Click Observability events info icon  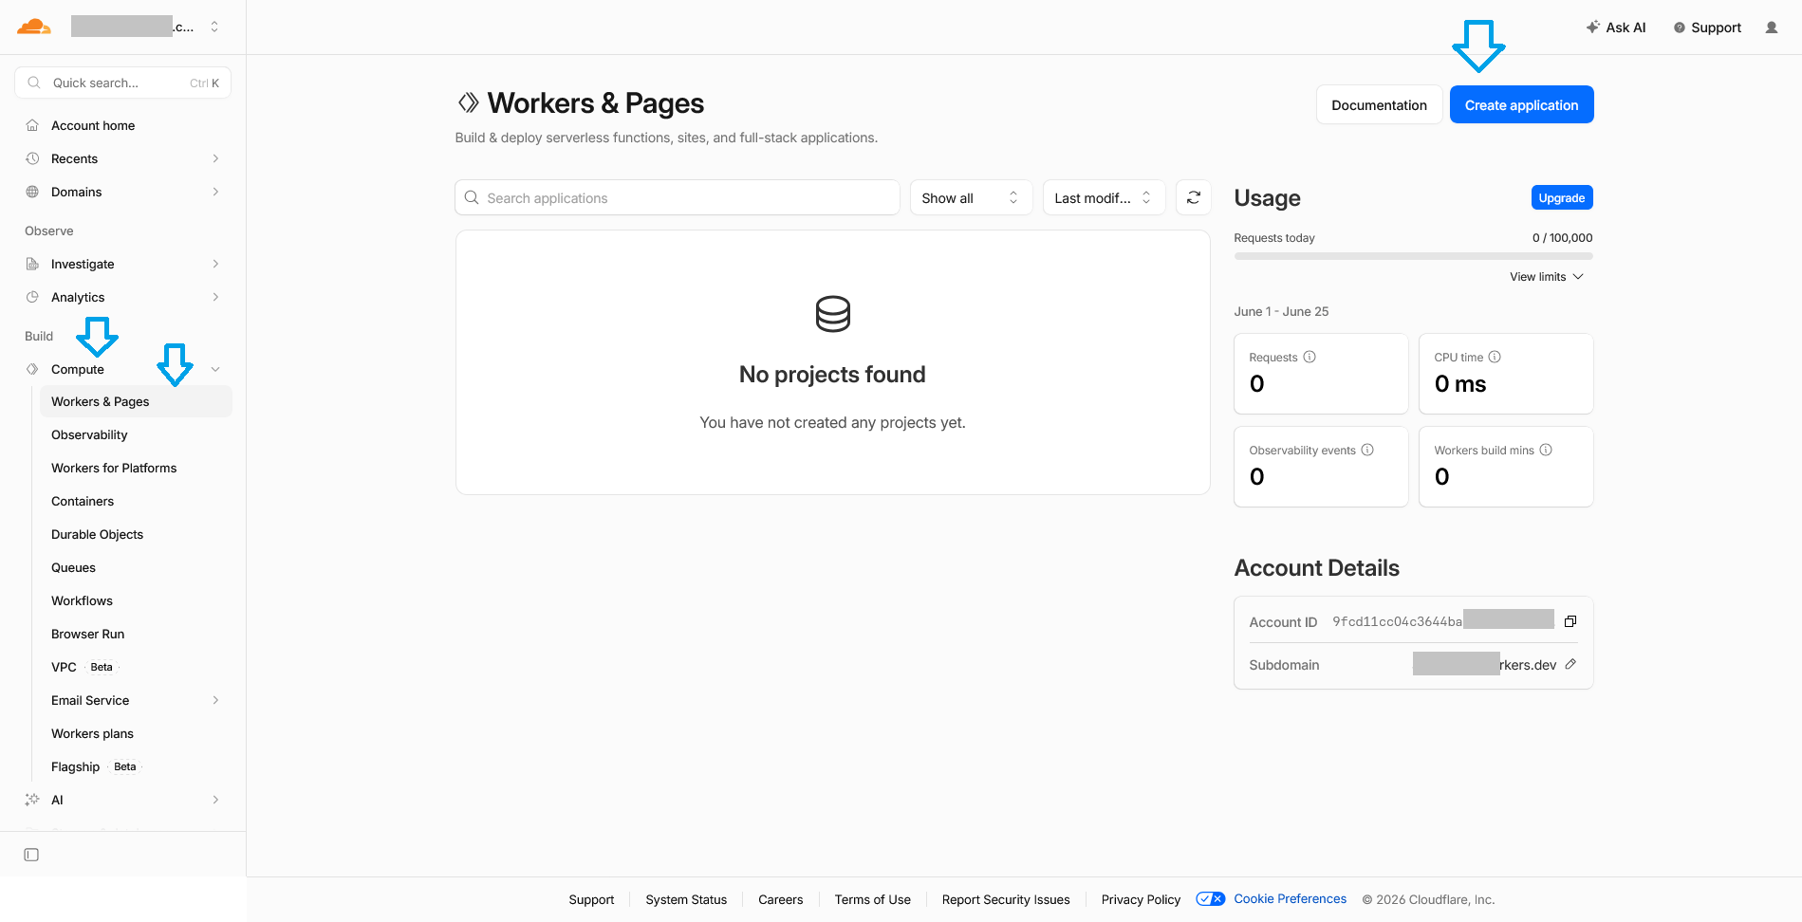pyautogui.click(x=1367, y=450)
